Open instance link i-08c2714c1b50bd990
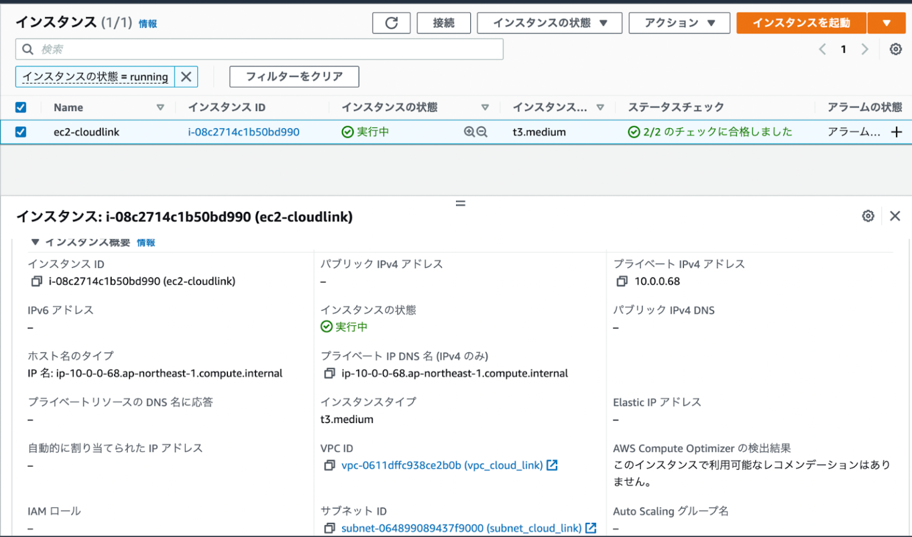The width and height of the screenshot is (912, 537). [243, 132]
